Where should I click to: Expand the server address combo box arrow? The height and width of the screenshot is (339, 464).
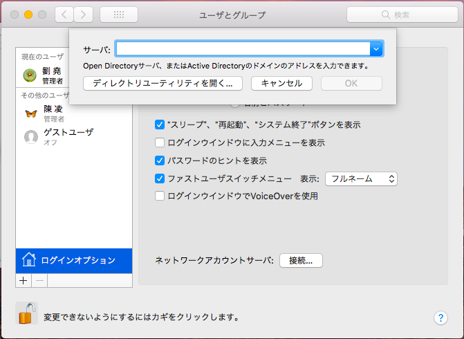pyautogui.click(x=376, y=49)
